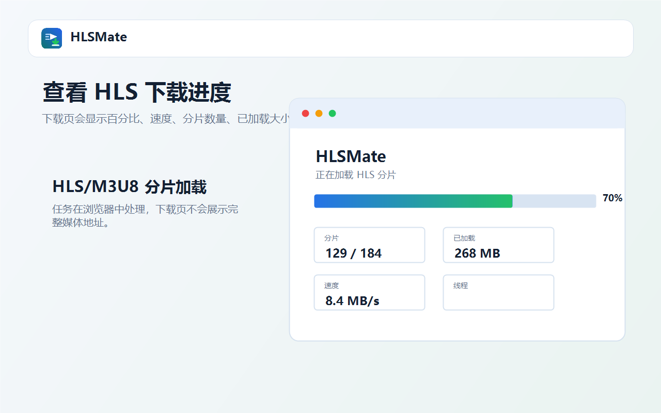Click the 70% progress label
Image resolution: width=661 pixels, height=413 pixels.
[x=612, y=198]
